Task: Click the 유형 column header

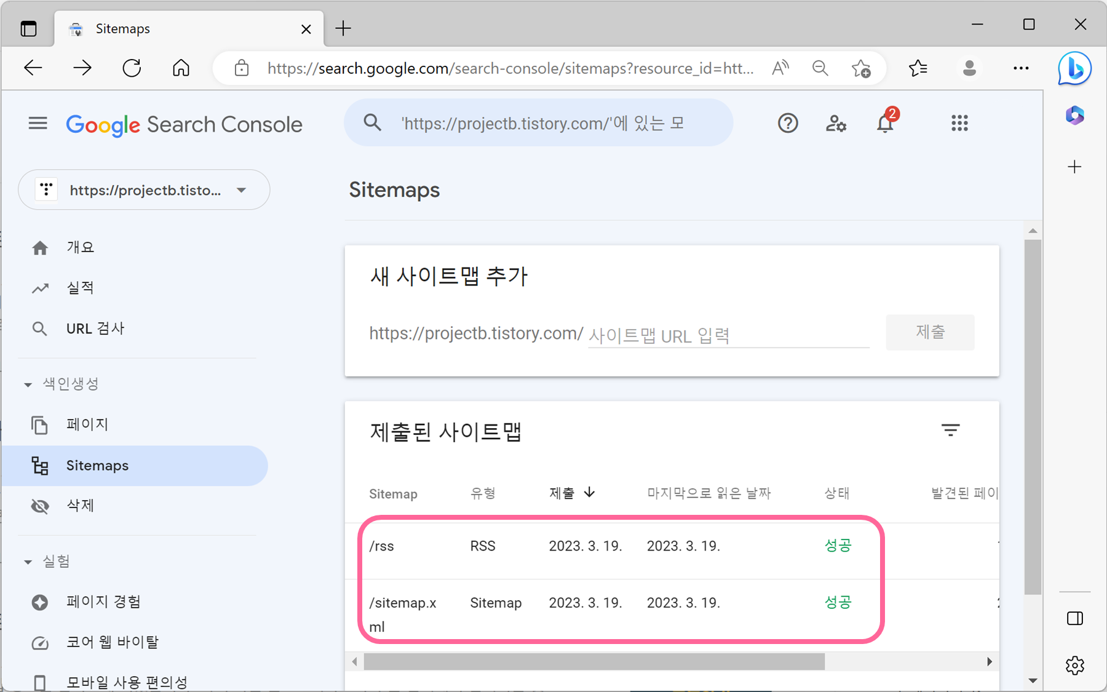Action: (483, 493)
